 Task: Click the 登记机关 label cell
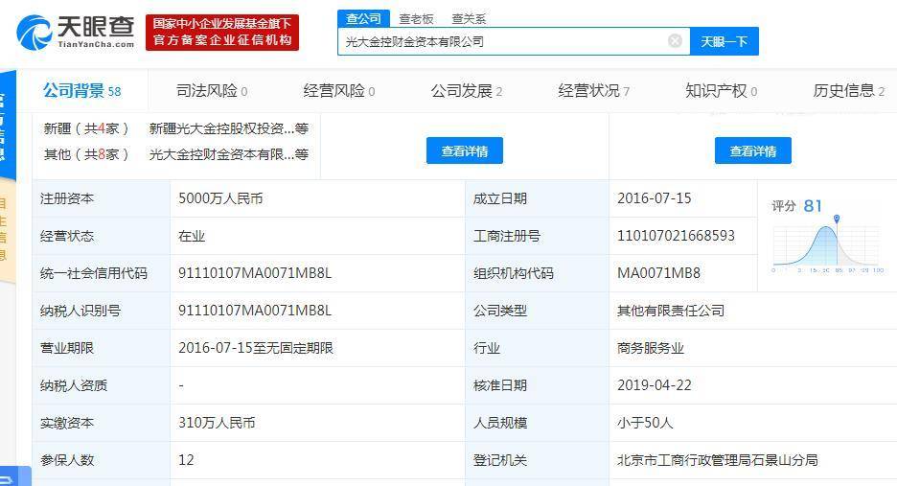click(538, 460)
